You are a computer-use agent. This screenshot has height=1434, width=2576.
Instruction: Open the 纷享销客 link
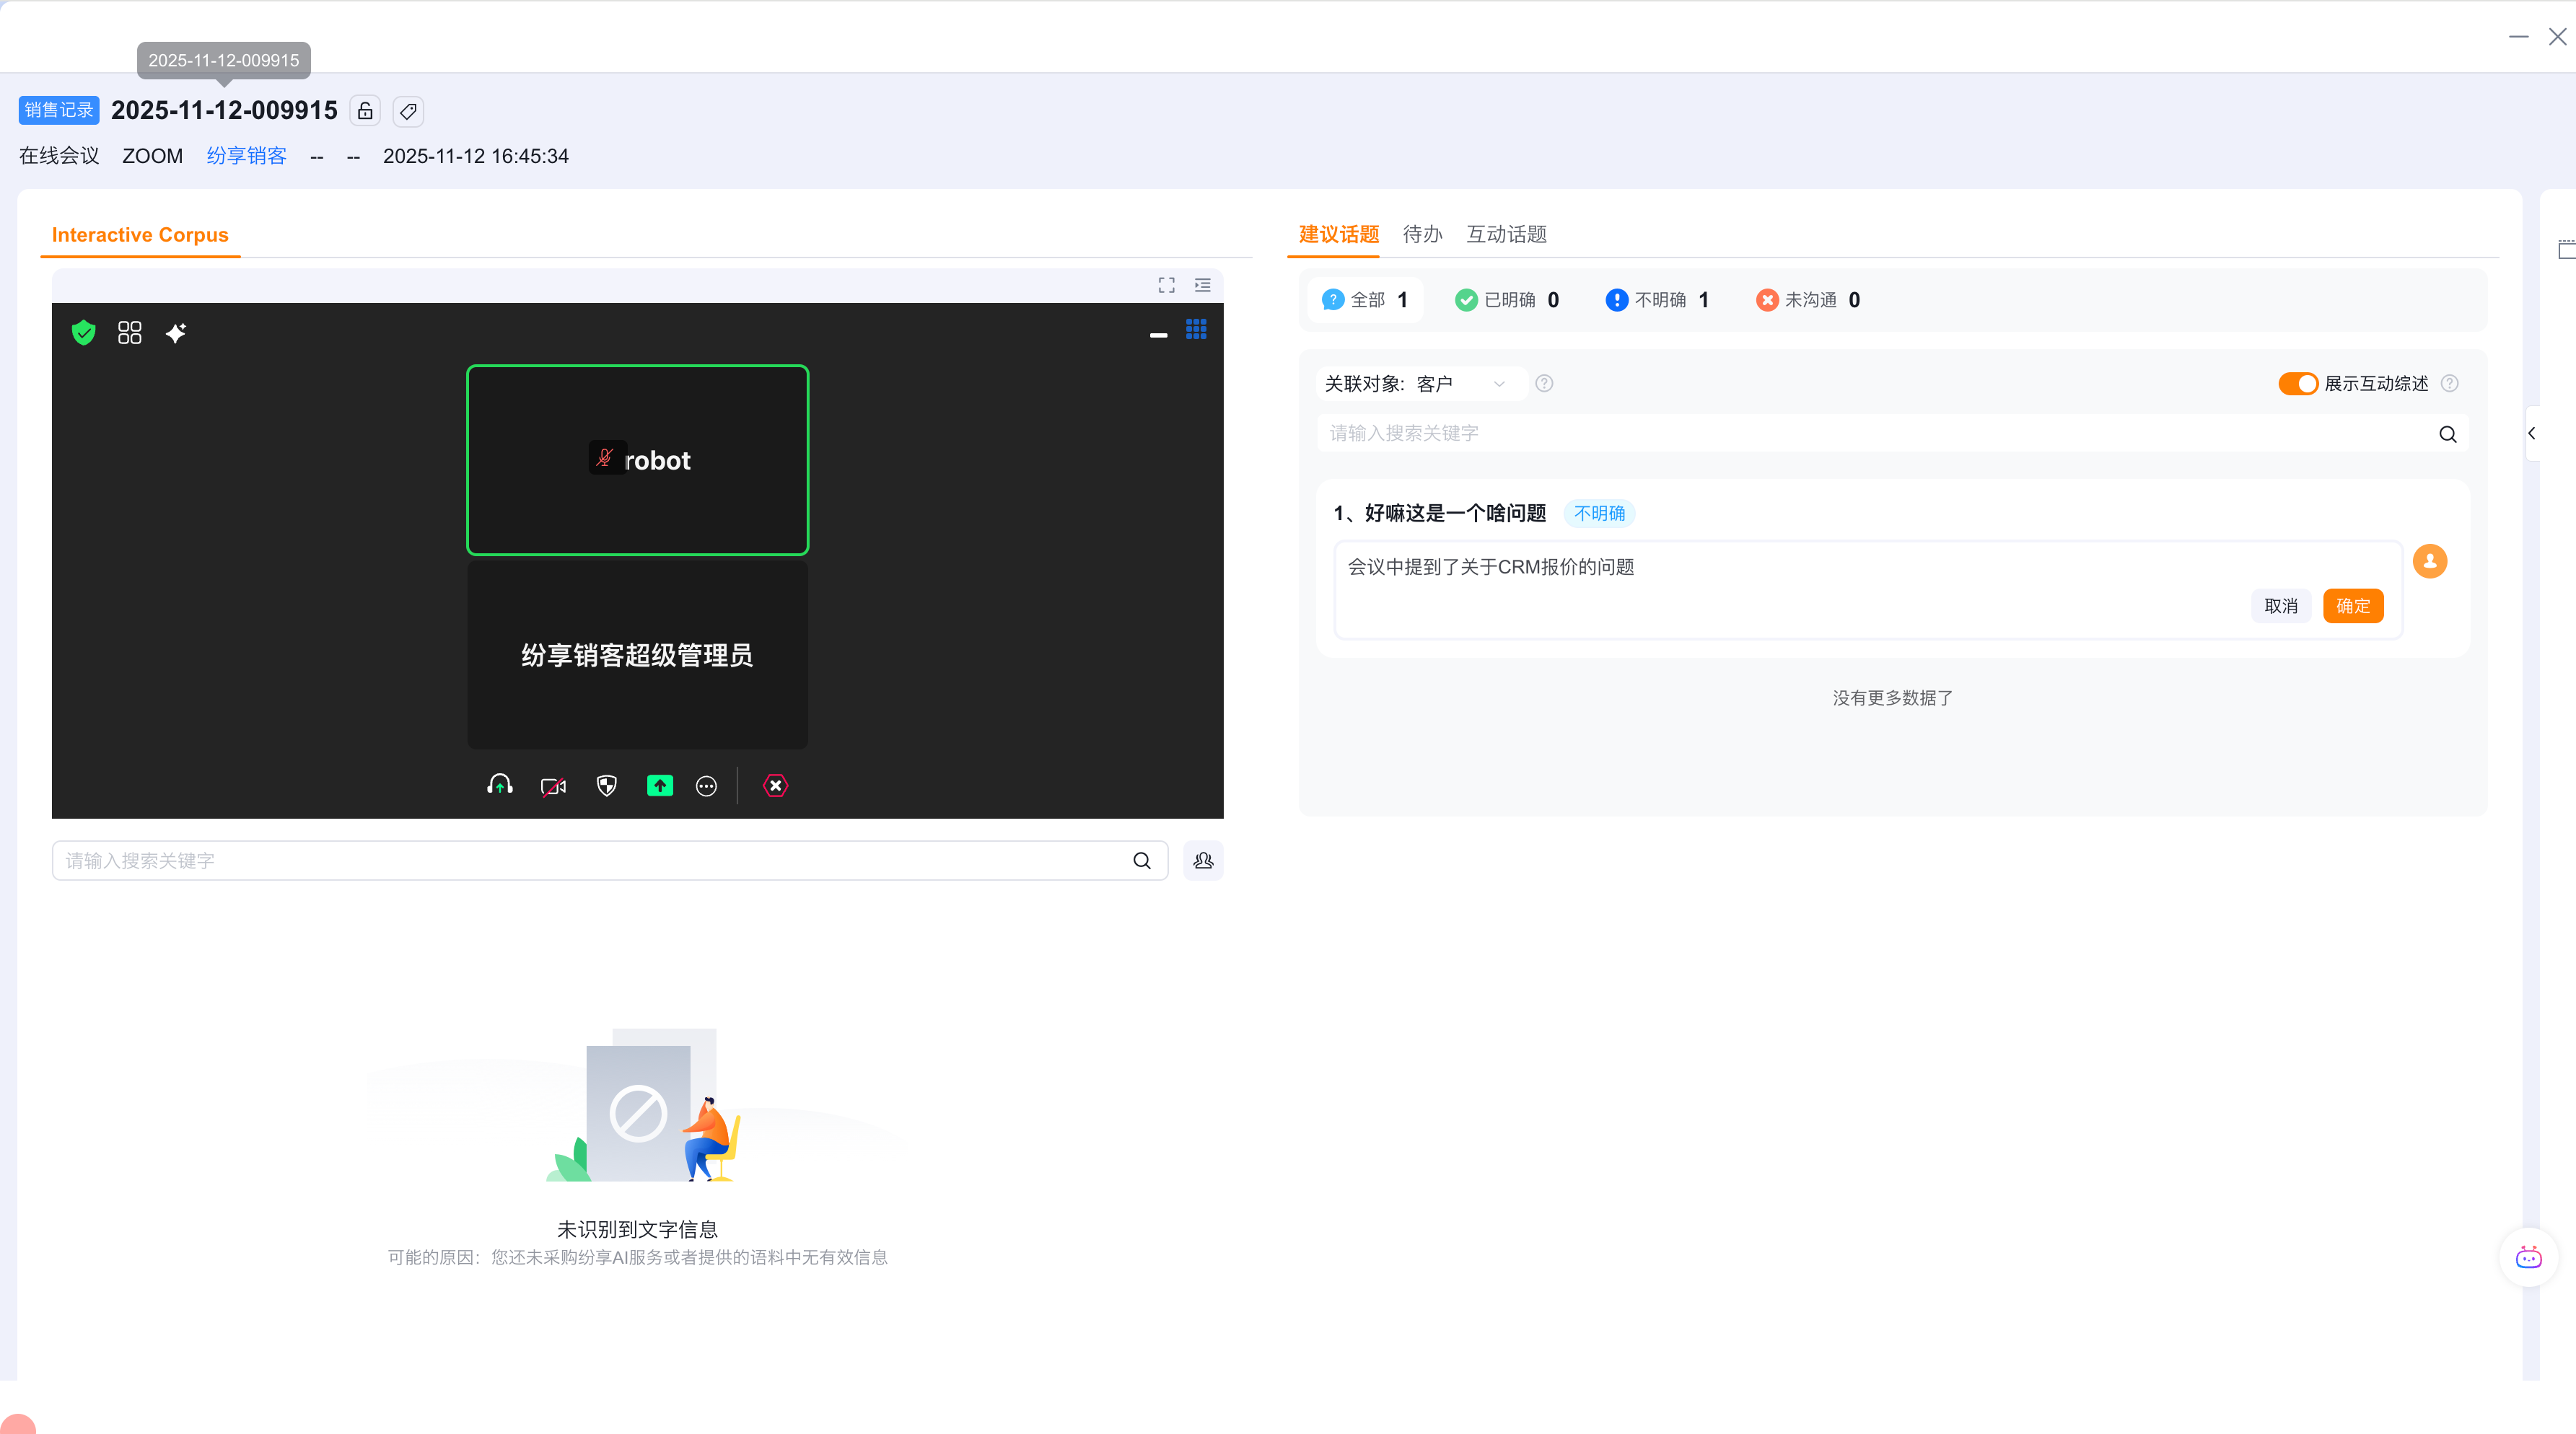coord(246,156)
